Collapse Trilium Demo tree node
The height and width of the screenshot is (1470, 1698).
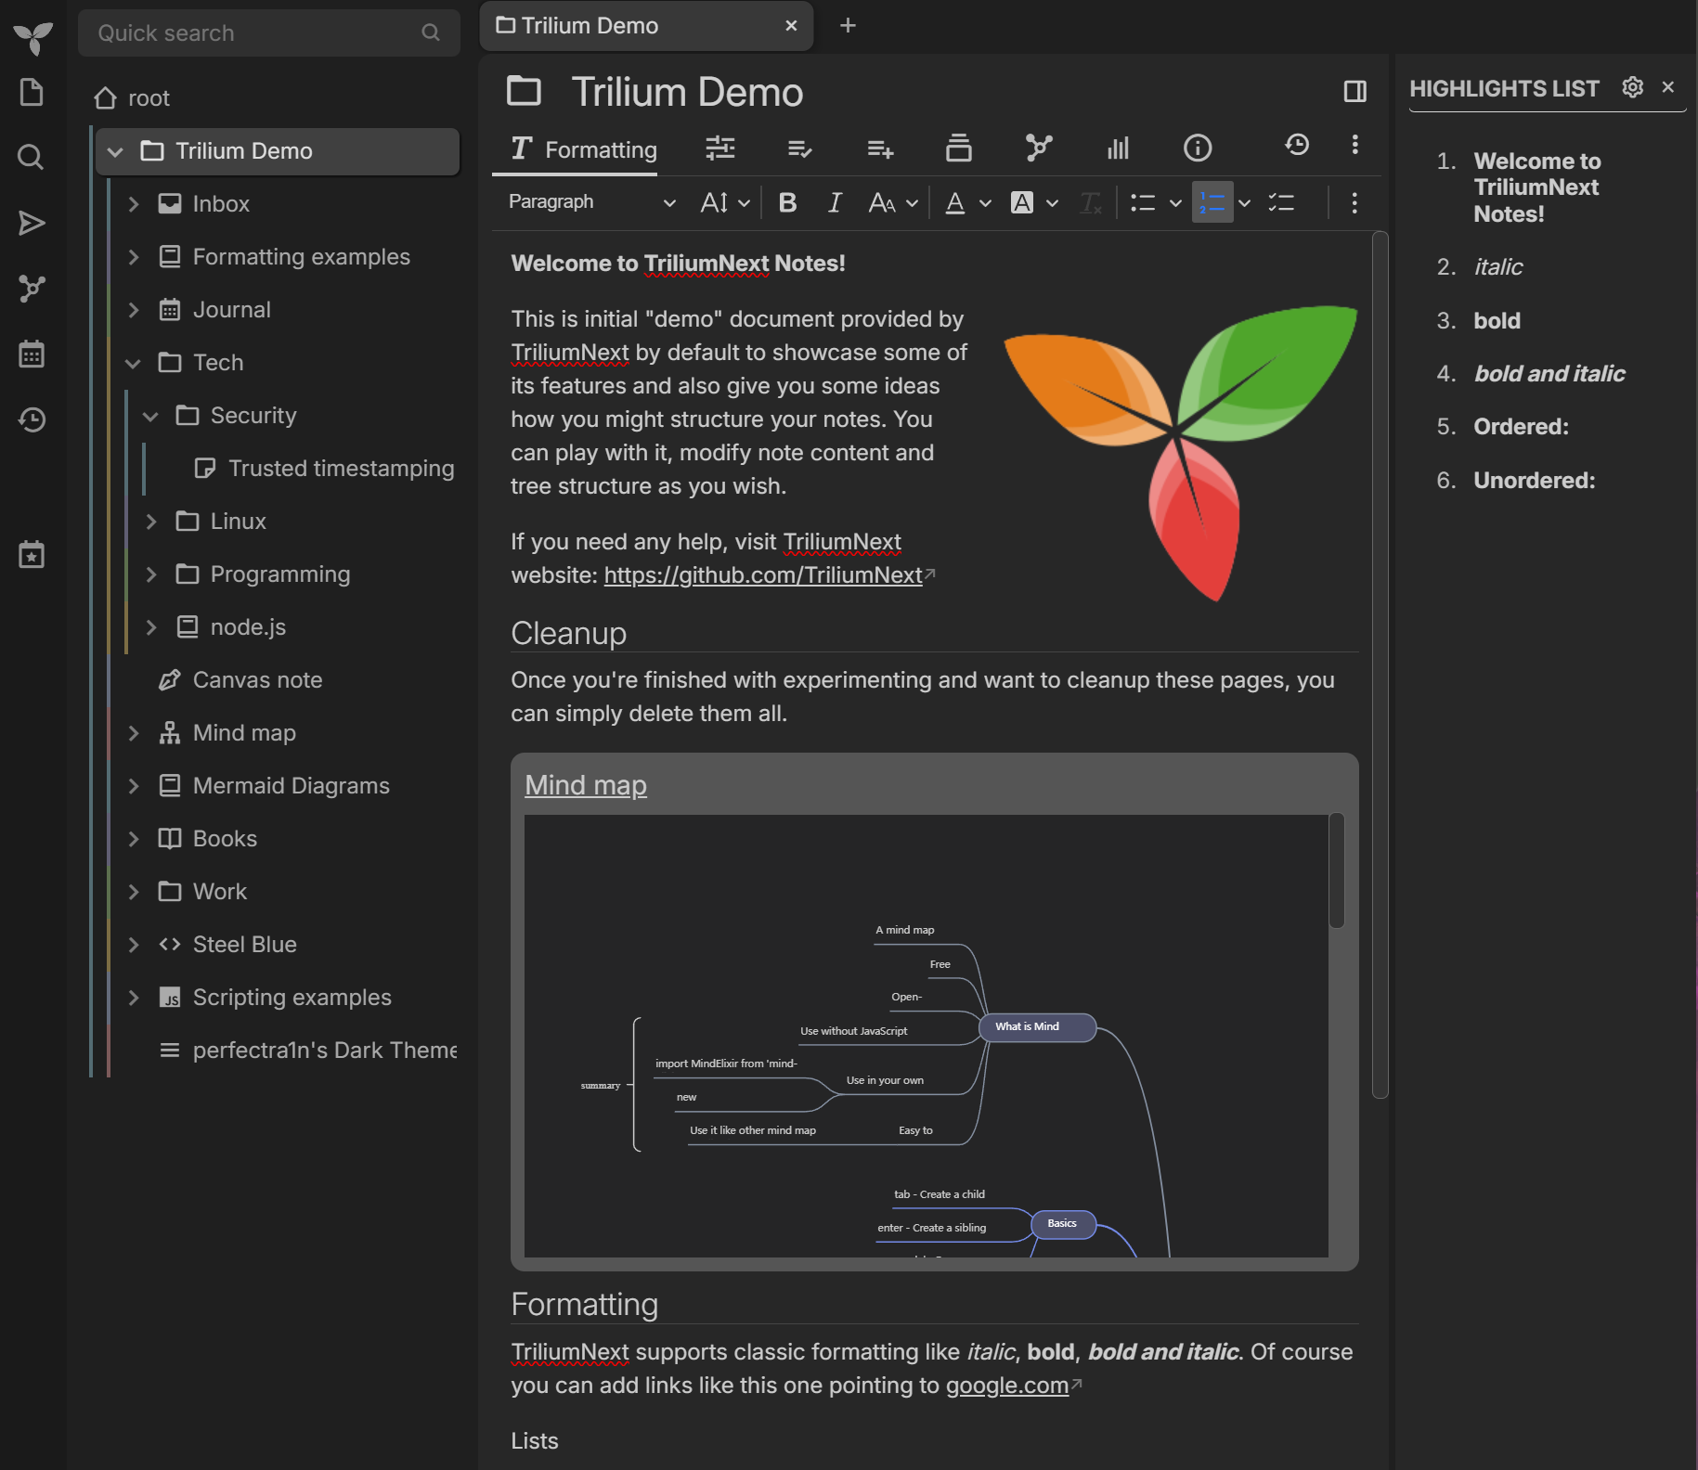click(x=115, y=151)
